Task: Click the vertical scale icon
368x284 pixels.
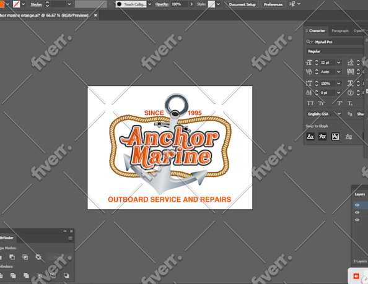Action: point(309,84)
